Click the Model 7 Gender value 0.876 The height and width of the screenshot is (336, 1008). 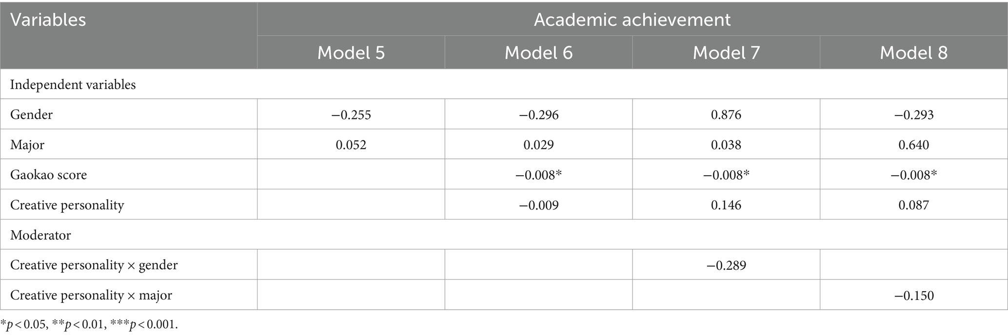point(726,114)
